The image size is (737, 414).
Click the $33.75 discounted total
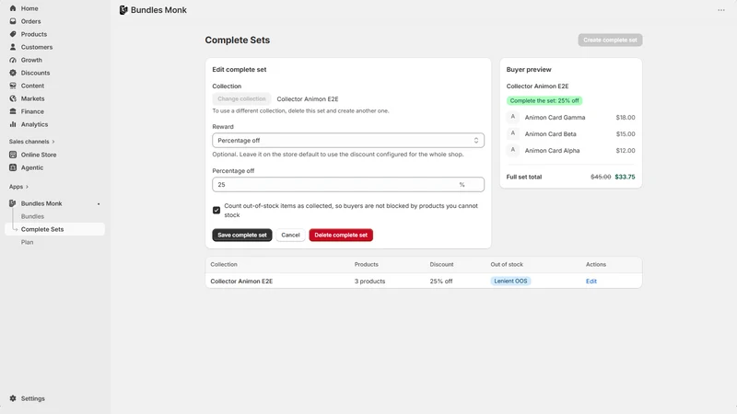tap(625, 177)
